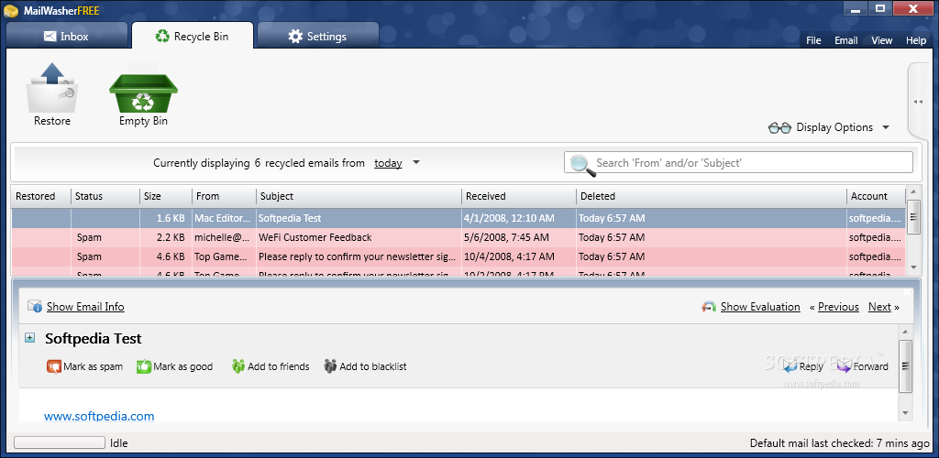Viewport: 939px width, 458px height.
Task: Click the MailWasher logo in title bar
Action: pos(11,11)
